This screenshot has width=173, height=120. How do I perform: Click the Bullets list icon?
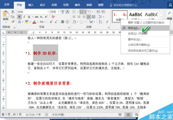pos(74,12)
